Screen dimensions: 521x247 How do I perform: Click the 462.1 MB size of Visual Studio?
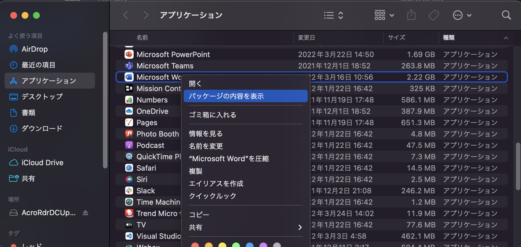418,236
